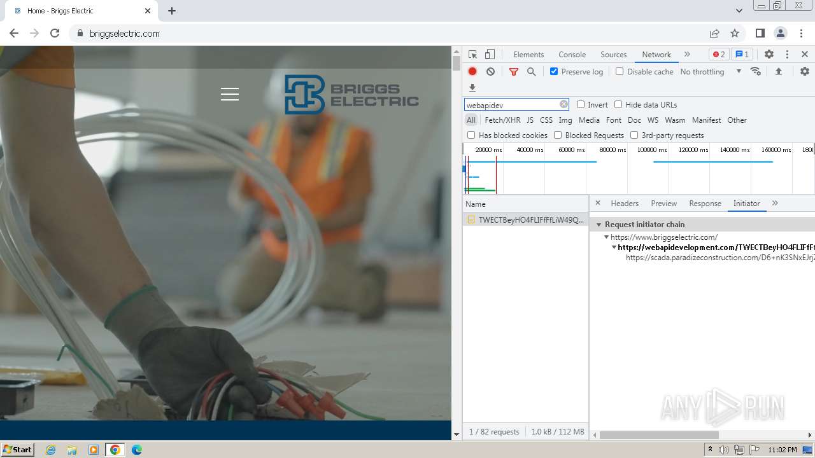Enable Hide data URLs checkbox
This screenshot has width=815, height=458.
click(x=618, y=104)
